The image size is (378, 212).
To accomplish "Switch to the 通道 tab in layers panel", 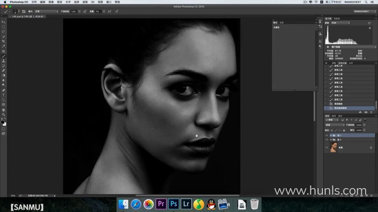I will 334,116.
